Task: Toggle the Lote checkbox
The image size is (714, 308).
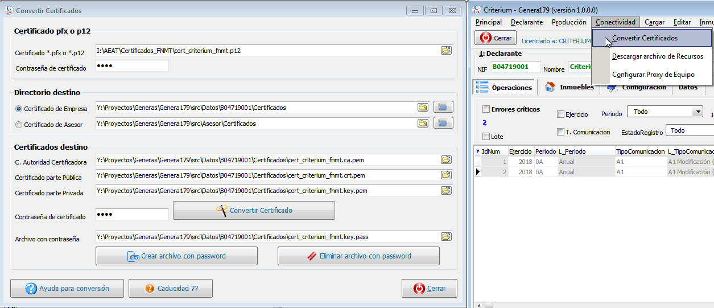Action: click(x=486, y=137)
